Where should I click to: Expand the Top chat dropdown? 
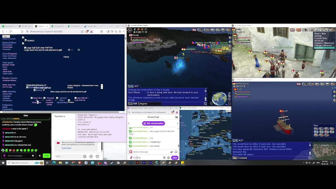(x=60, y=116)
